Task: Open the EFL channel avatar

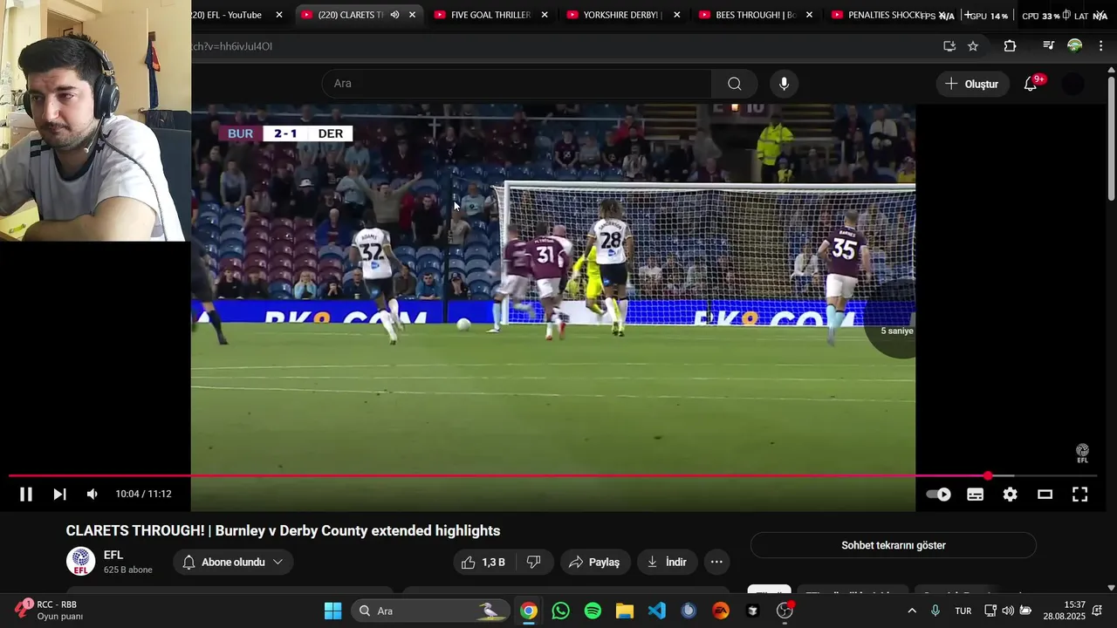Action: click(81, 562)
